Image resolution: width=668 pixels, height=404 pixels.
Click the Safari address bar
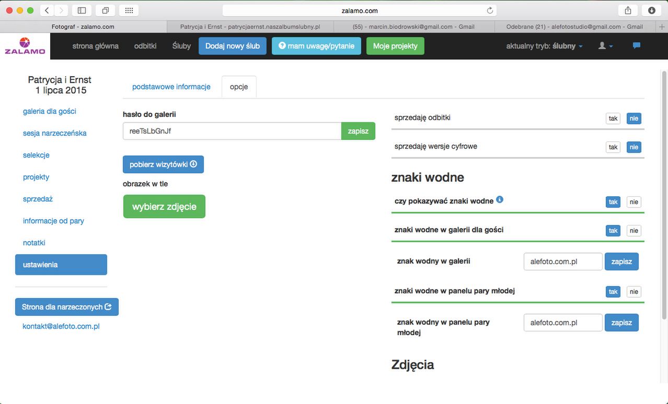360,10
